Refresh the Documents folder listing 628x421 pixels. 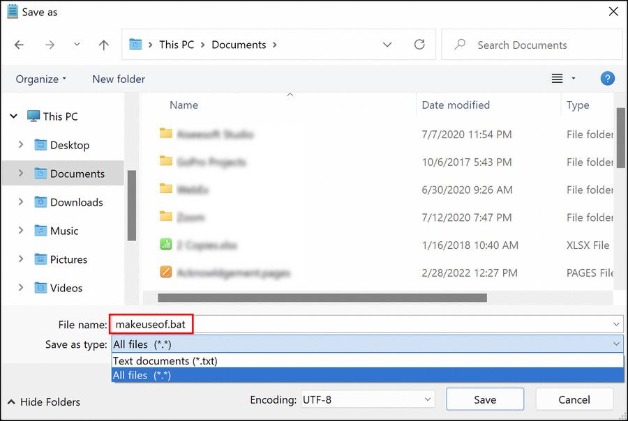[x=419, y=45]
